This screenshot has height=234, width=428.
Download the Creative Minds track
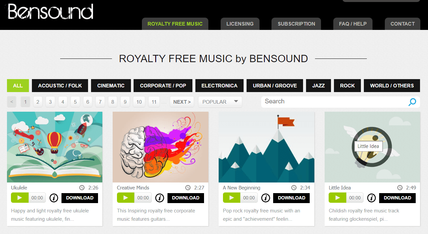pos(186,198)
